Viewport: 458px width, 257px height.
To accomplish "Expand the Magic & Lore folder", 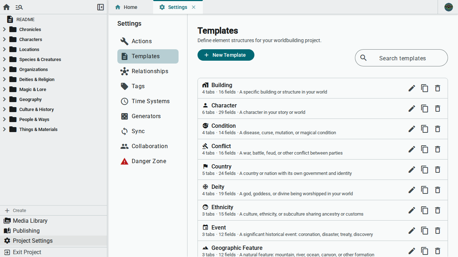I will (x=4, y=89).
